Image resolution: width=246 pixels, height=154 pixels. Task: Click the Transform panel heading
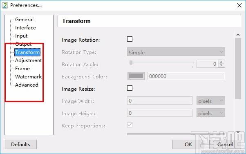pos(76,21)
